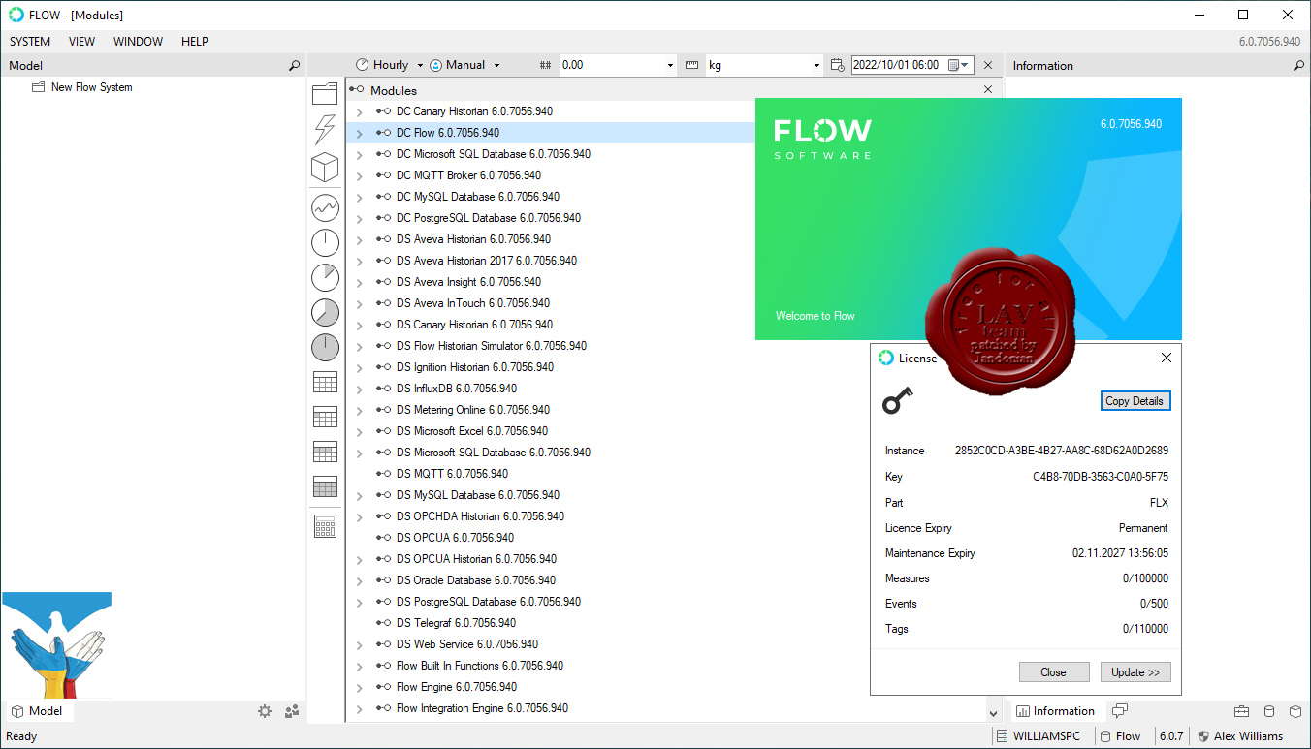The image size is (1311, 749).
Task: Expand the DC Canary Historian module
Action: [x=359, y=111]
